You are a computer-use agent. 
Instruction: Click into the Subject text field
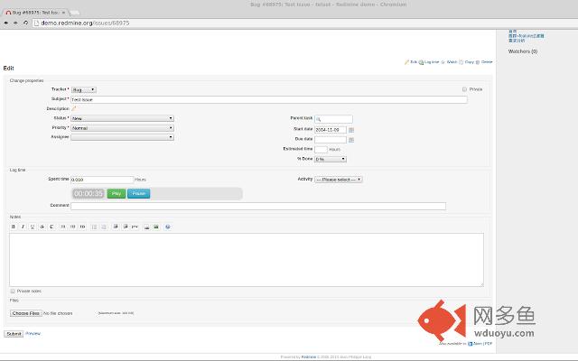[x=269, y=99]
